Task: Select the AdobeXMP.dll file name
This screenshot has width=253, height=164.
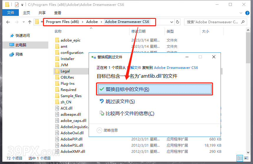Action: click(73, 151)
